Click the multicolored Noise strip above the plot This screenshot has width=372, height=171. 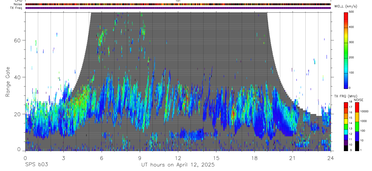(x=178, y=5)
